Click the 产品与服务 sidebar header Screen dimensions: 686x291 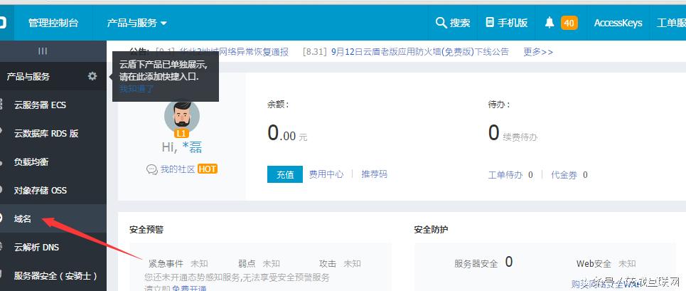click(28, 76)
